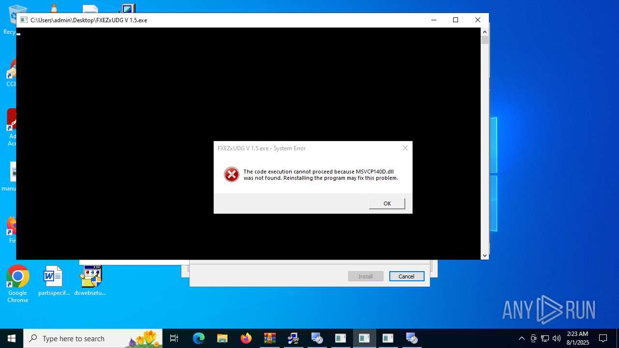Open Task View from taskbar
Image resolution: width=619 pixels, height=348 pixels.
click(x=174, y=338)
